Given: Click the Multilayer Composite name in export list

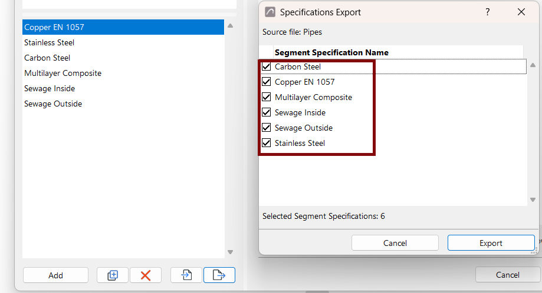Looking at the screenshot, I should 313,97.
